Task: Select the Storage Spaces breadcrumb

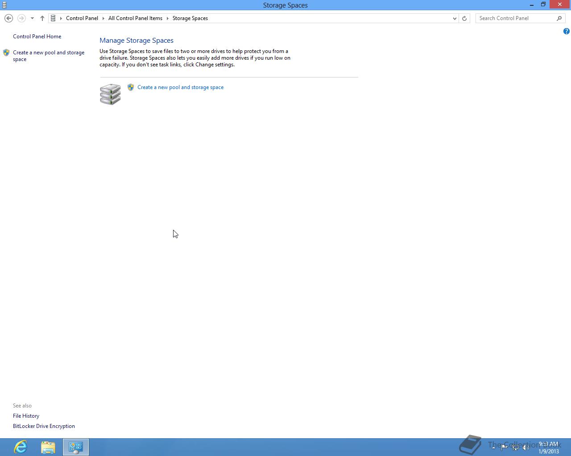Action: (x=190, y=18)
